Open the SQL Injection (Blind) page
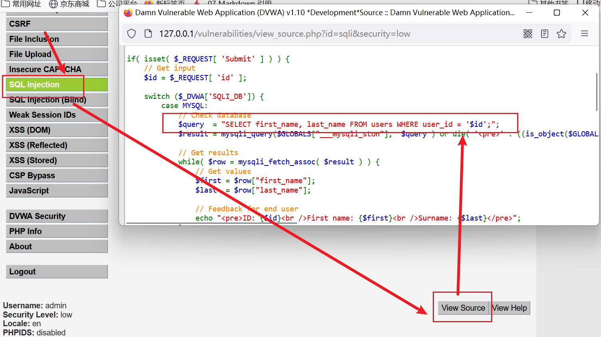601x337 pixels. click(57, 100)
